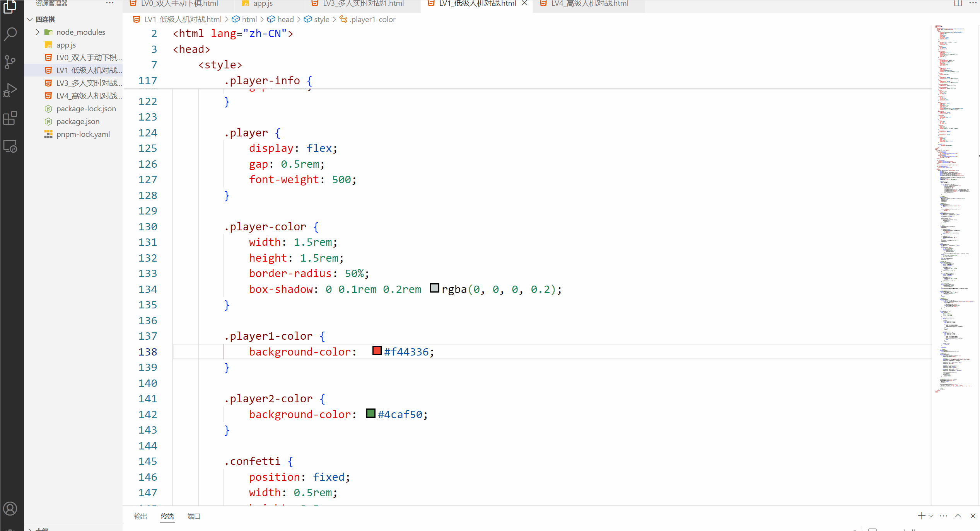Click the red #f44336 color swatch
Viewport: 980px width, 531px height.
tap(377, 351)
